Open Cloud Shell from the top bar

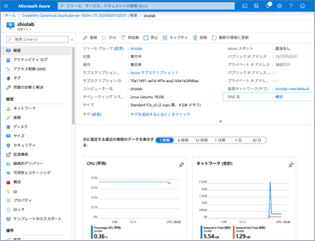[x=245, y=6]
